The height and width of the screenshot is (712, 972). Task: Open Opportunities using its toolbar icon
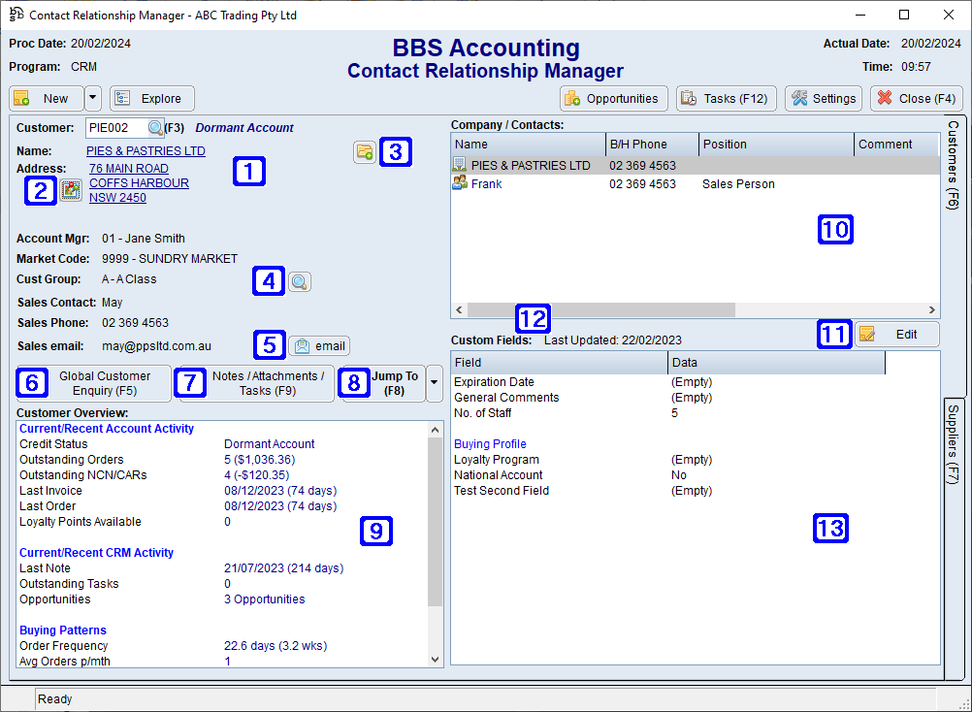click(x=571, y=98)
